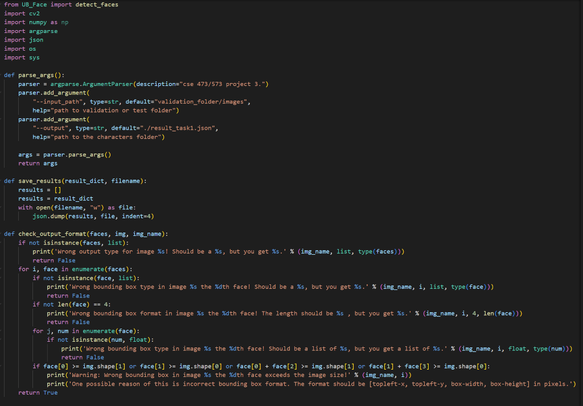
Task: Click the 'import sys' line
Action: tap(22, 57)
